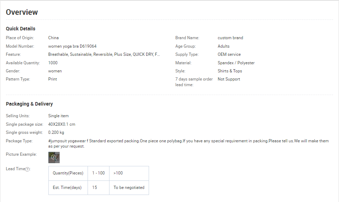Click the Not Support sample order value
The image size is (339, 202).
coord(229,79)
